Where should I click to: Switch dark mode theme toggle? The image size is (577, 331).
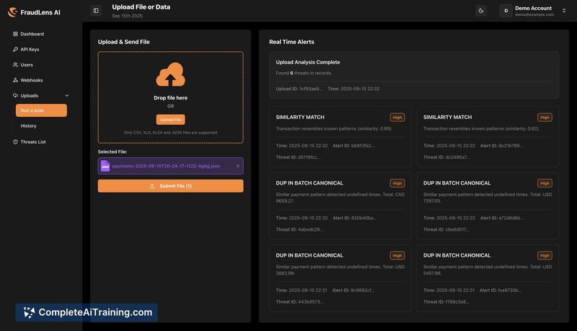click(481, 10)
